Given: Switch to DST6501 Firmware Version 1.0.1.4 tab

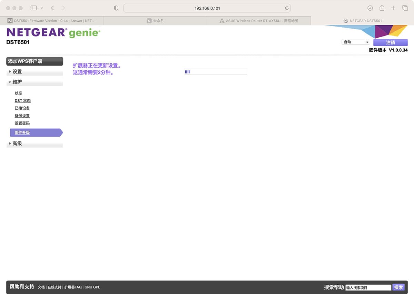Looking at the screenshot, I should coord(52,21).
